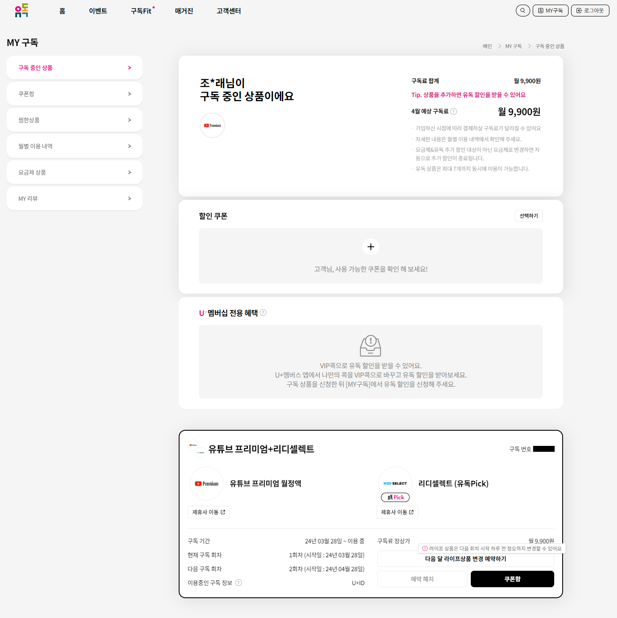Click 다음 달 라이프상품 변경 예약하기

[466, 559]
